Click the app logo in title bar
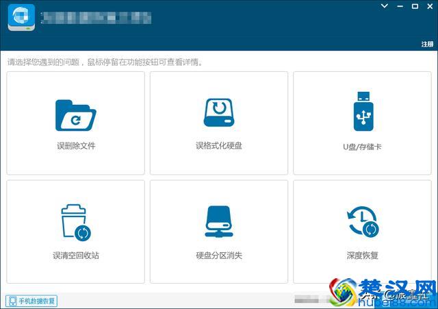This screenshot has width=438, height=309. (21, 18)
